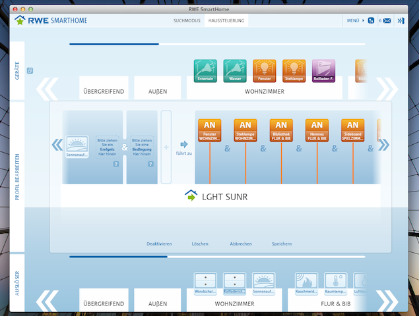Click Deaktivieren link

tap(159, 244)
